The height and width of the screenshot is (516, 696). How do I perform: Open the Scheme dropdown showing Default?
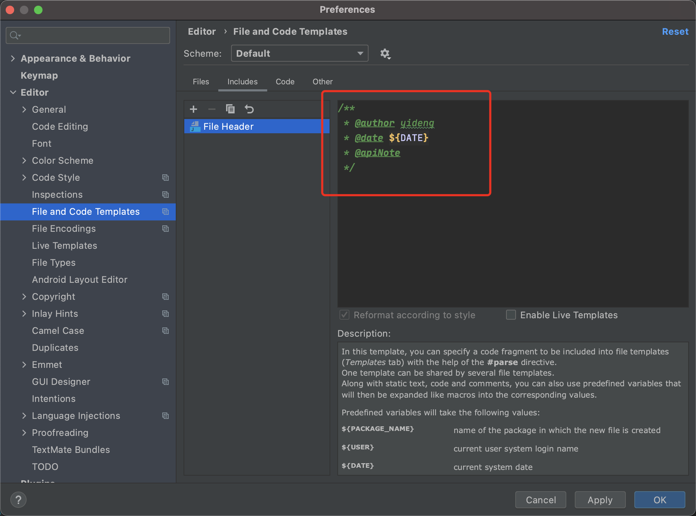pos(299,53)
